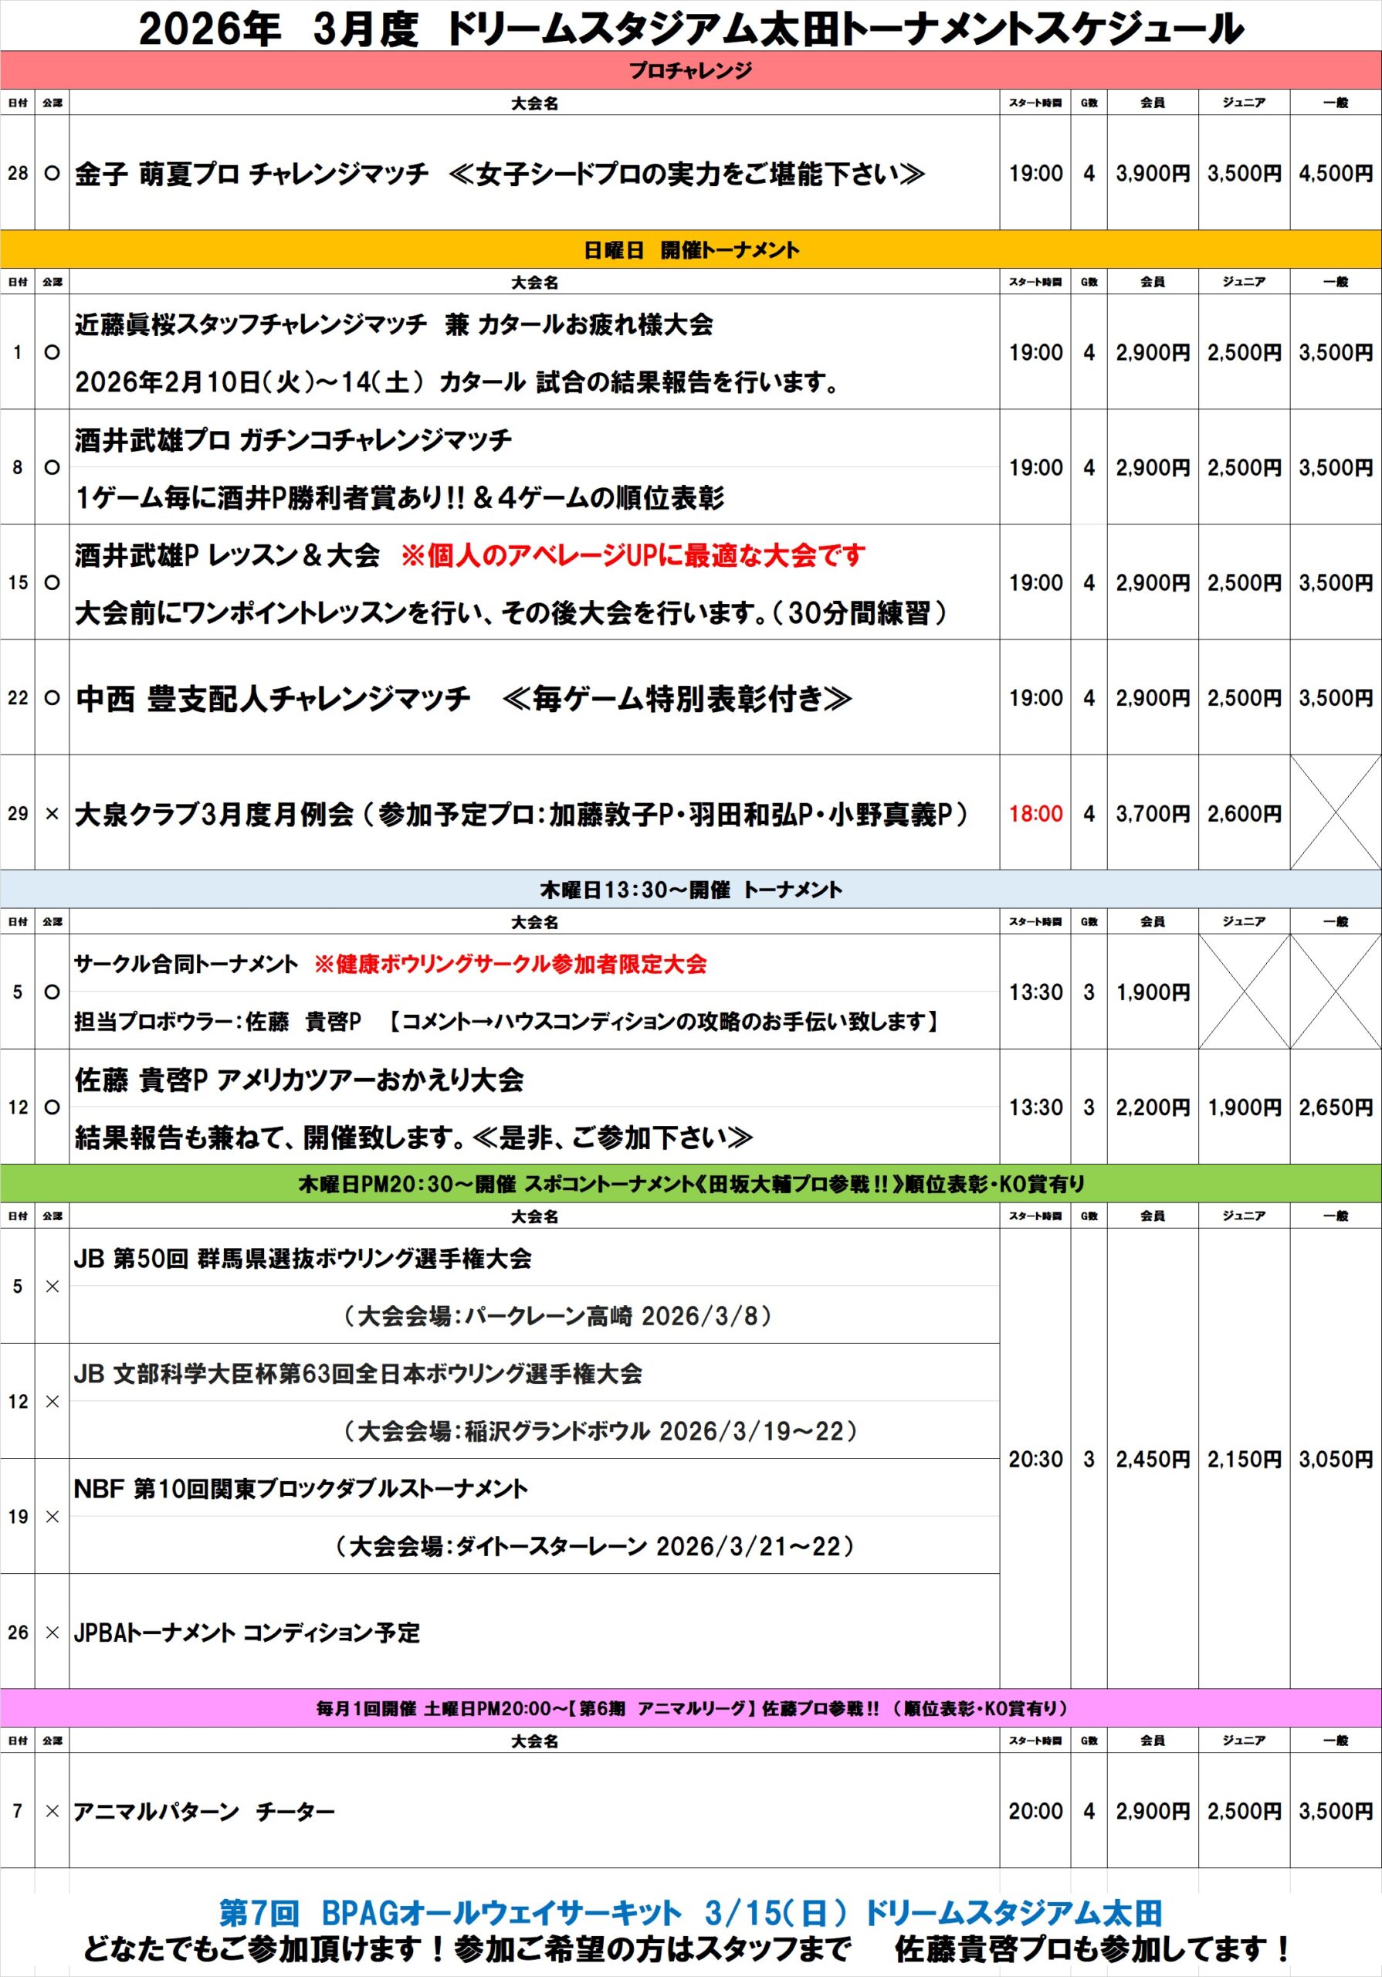The height and width of the screenshot is (1977, 1382).
Task: Click the red ※個人のアベレージUPに最適な大会です note
Action: 633,556
